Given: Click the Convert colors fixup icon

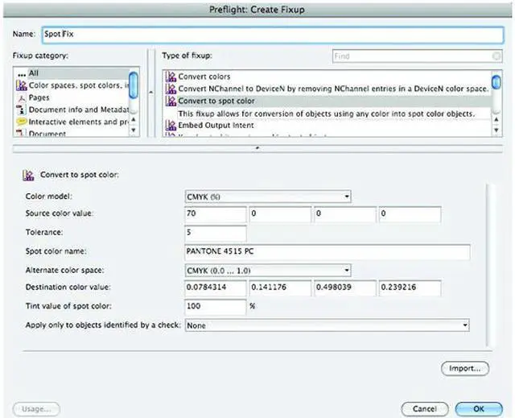Looking at the screenshot, I should click(x=171, y=77).
